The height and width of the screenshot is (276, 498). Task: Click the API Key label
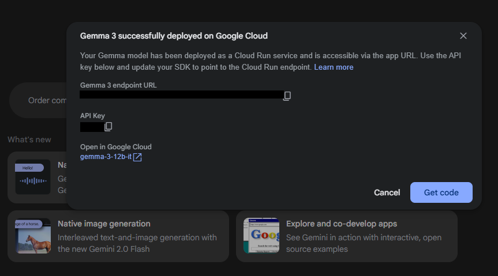point(92,116)
